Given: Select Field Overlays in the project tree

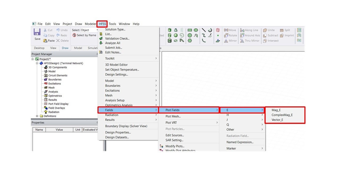Looking at the screenshot, I should point(57,108).
